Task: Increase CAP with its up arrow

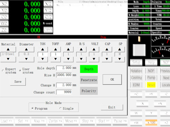Action: (107, 49)
